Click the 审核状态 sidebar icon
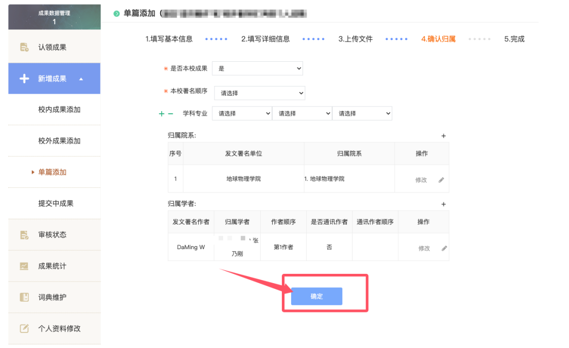569x348 pixels. pos(24,235)
